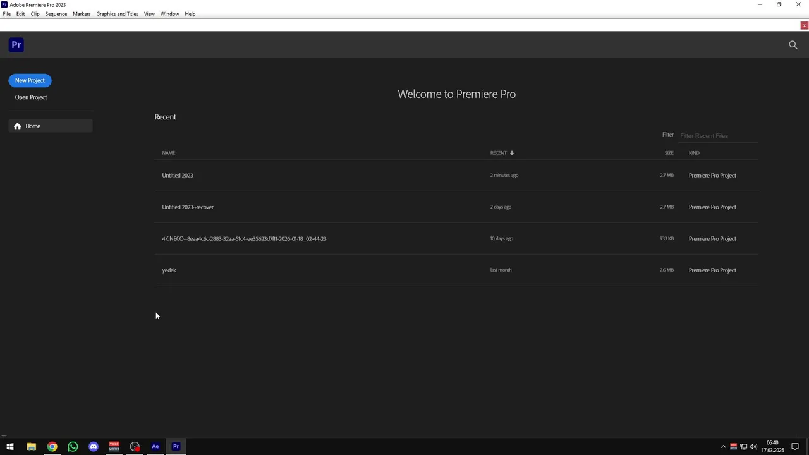Open the Help menu
The width and height of the screenshot is (809, 455).
coord(190,14)
